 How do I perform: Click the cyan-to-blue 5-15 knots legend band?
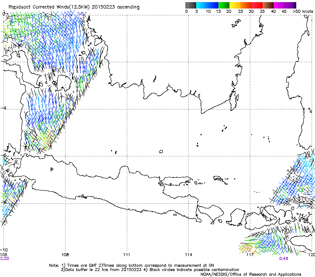click(x=207, y=5)
